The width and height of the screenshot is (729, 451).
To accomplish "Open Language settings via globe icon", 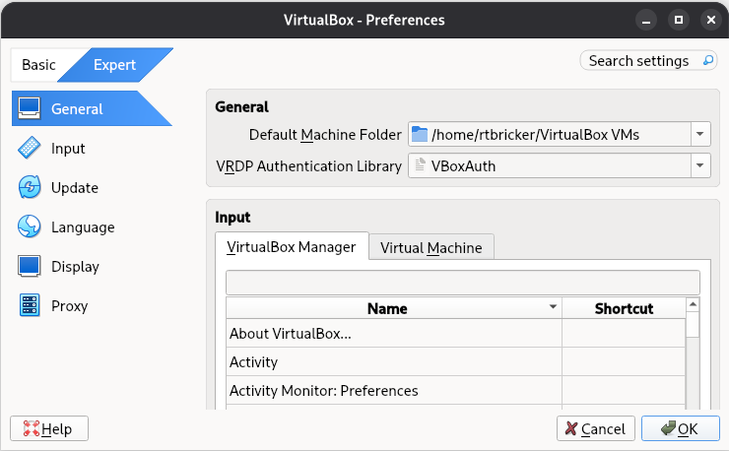I will click(x=30, y=226).
